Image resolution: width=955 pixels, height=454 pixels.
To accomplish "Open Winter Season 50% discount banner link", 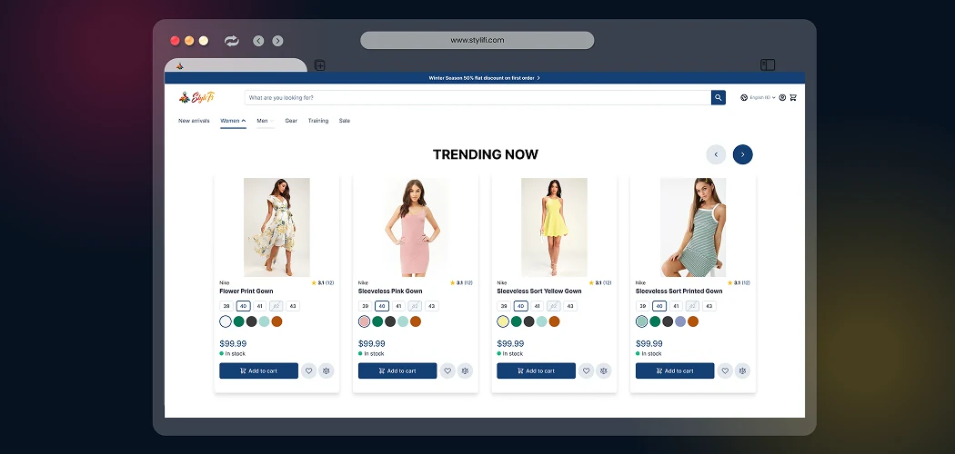I will coord(484,78).
